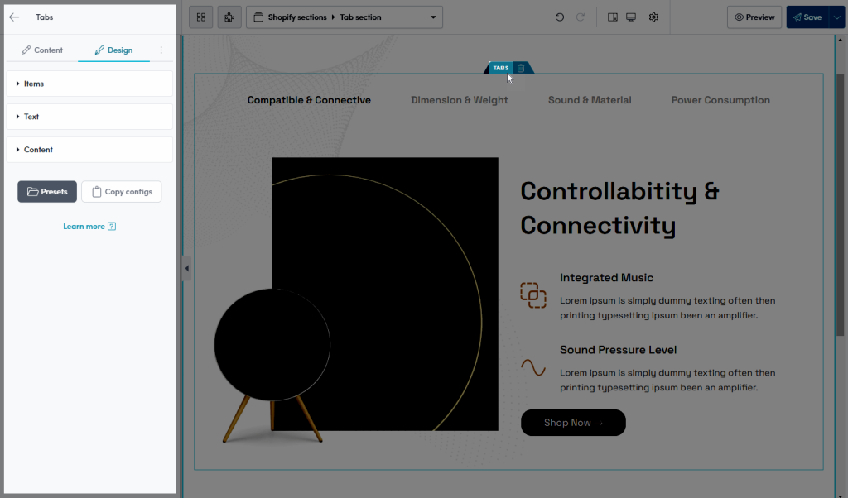Click the vertical scrollbar on the right
This screenshot has height=498, width=848.
pos(840,205)
